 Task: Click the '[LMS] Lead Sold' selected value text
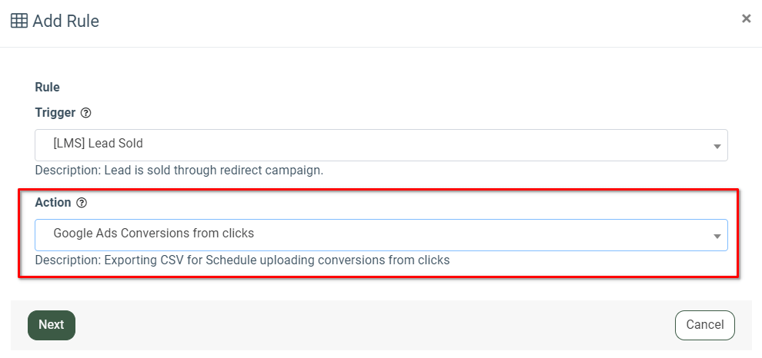(99, 144)
